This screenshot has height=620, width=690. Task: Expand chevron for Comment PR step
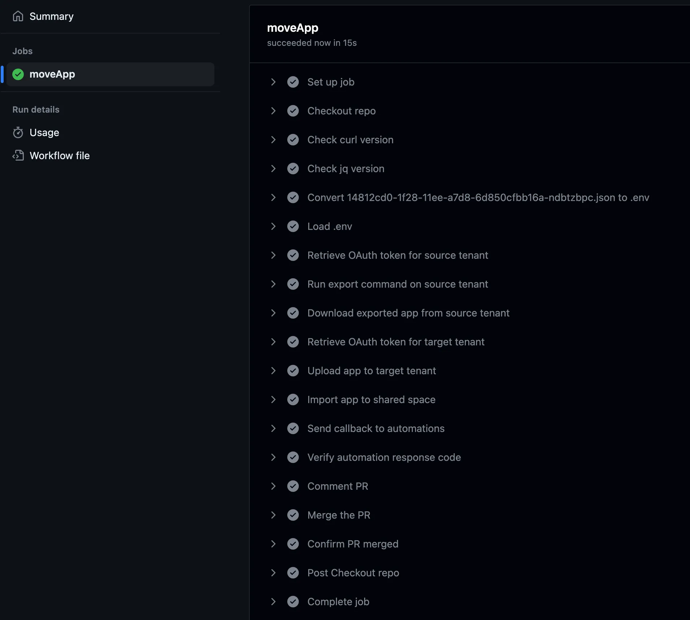click(273, 486)
